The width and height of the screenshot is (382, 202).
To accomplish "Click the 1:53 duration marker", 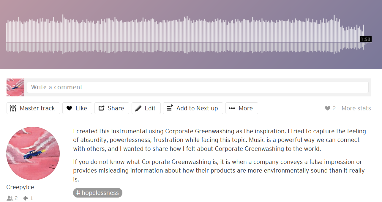I will point(366,39).
